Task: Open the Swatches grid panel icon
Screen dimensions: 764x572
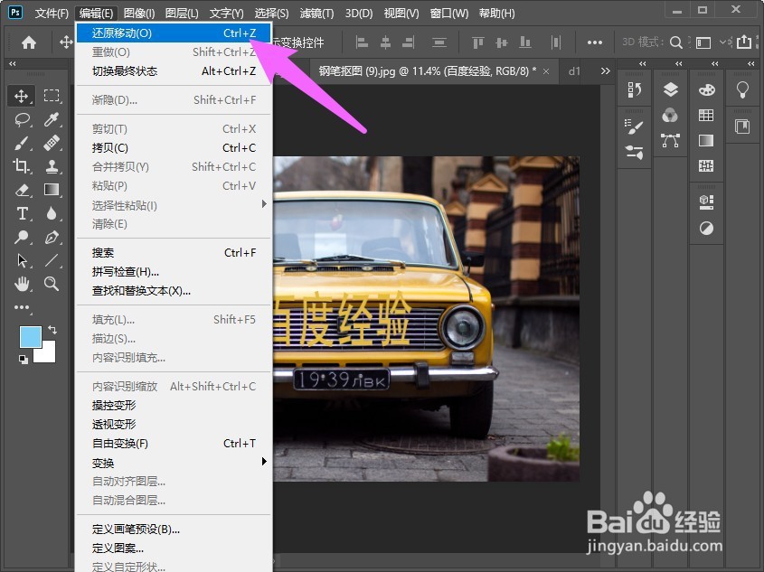Action: (x=706, y=116)
